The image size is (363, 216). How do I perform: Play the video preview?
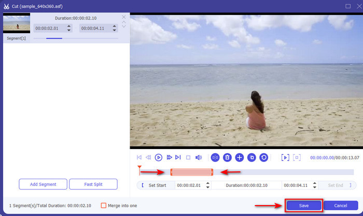(x=159, y=157)
